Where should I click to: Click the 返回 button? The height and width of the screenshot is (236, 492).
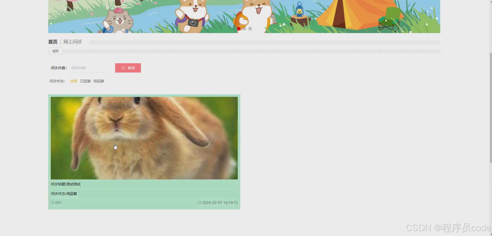(x=55, y=51)
